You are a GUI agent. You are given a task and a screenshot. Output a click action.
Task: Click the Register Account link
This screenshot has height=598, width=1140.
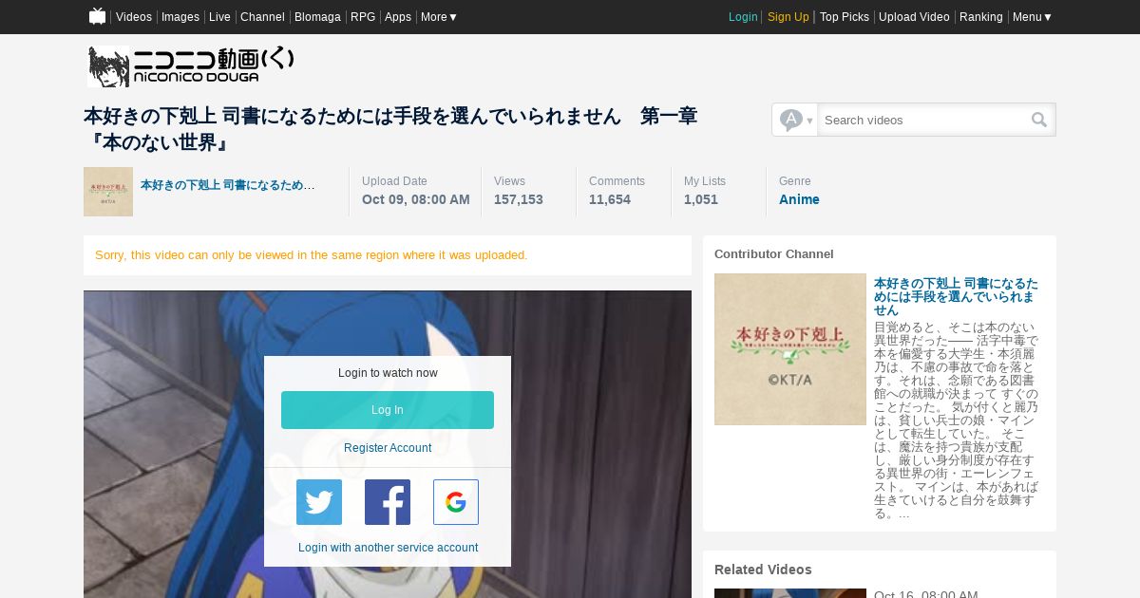coord(388,448)
